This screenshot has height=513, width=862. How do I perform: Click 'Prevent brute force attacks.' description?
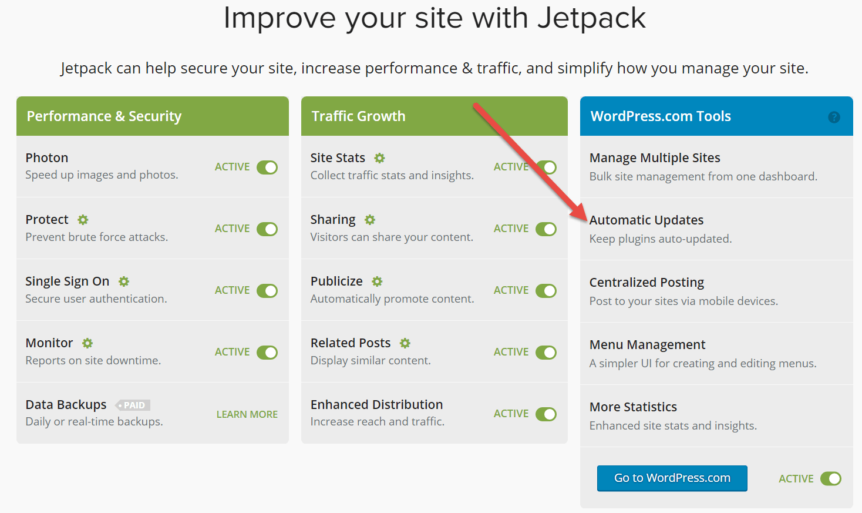point(97,237)
